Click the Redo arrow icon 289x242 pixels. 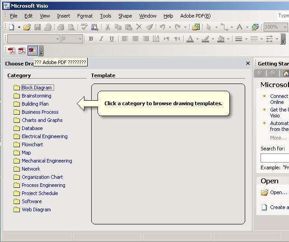[x=177, y=27]
